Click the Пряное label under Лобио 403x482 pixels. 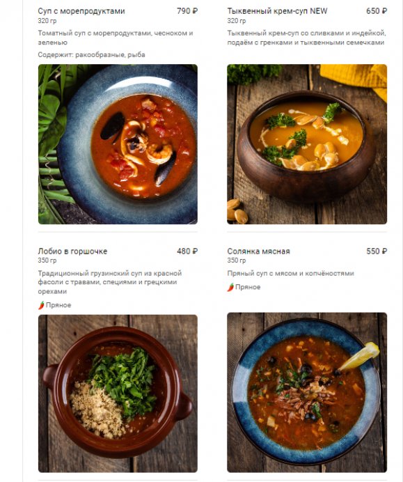point(58,305)
